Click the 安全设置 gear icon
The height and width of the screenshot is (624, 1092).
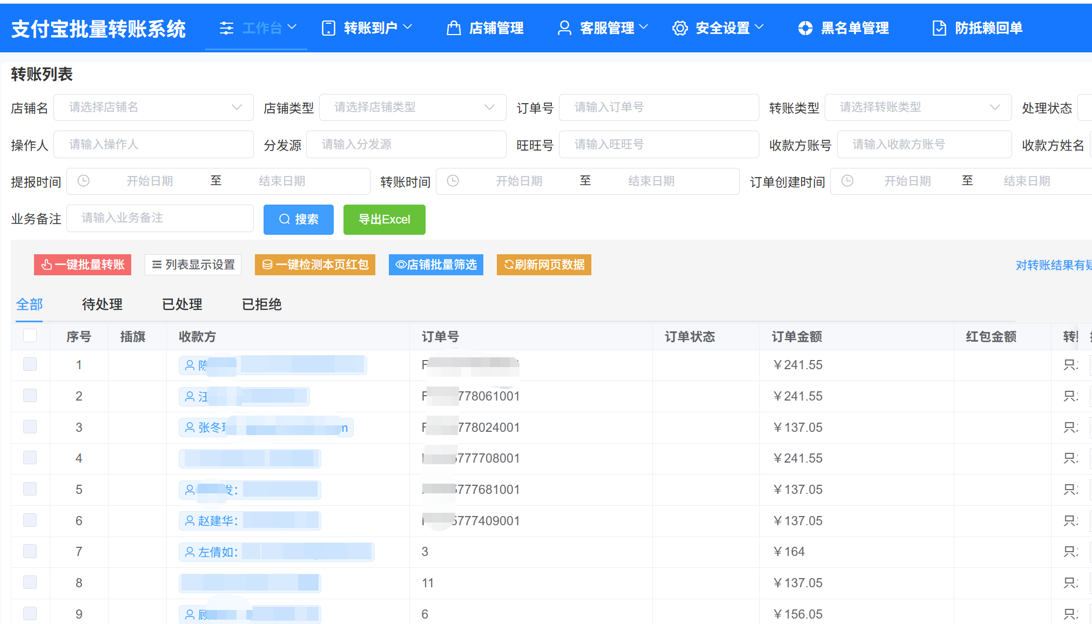(680, 28)
